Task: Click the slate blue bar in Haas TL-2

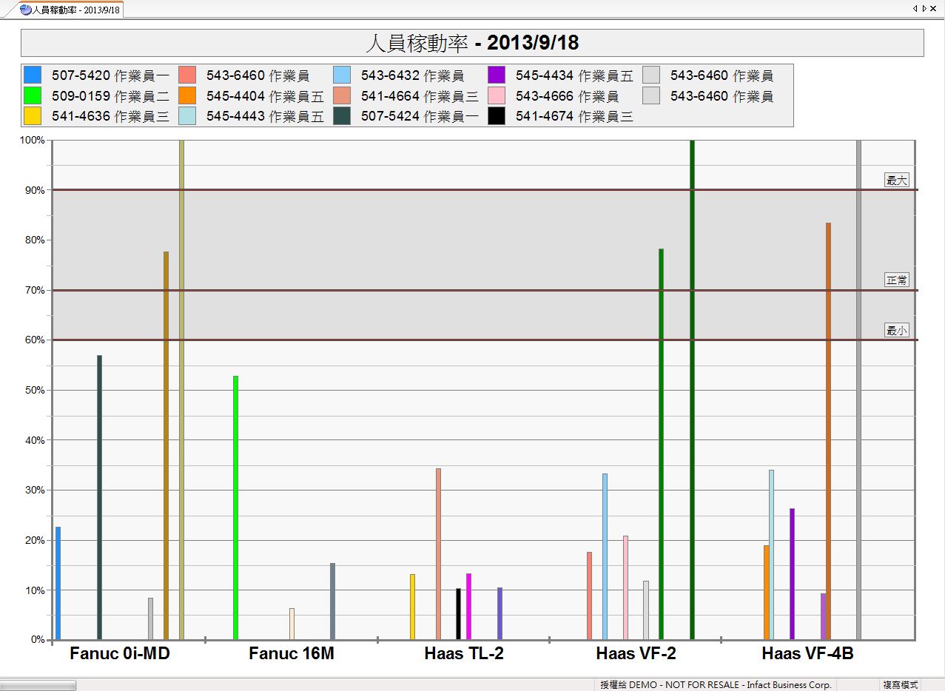Action: pyautogui.click(x=500, y=613)
